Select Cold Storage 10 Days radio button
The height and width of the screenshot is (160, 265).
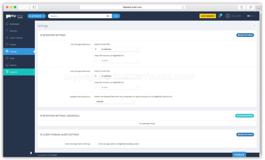click(x=96, y=87)
